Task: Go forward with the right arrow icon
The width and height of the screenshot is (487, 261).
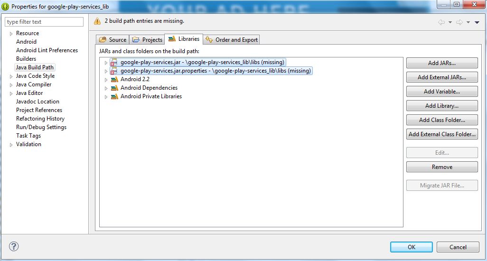Action: point(459,22)
